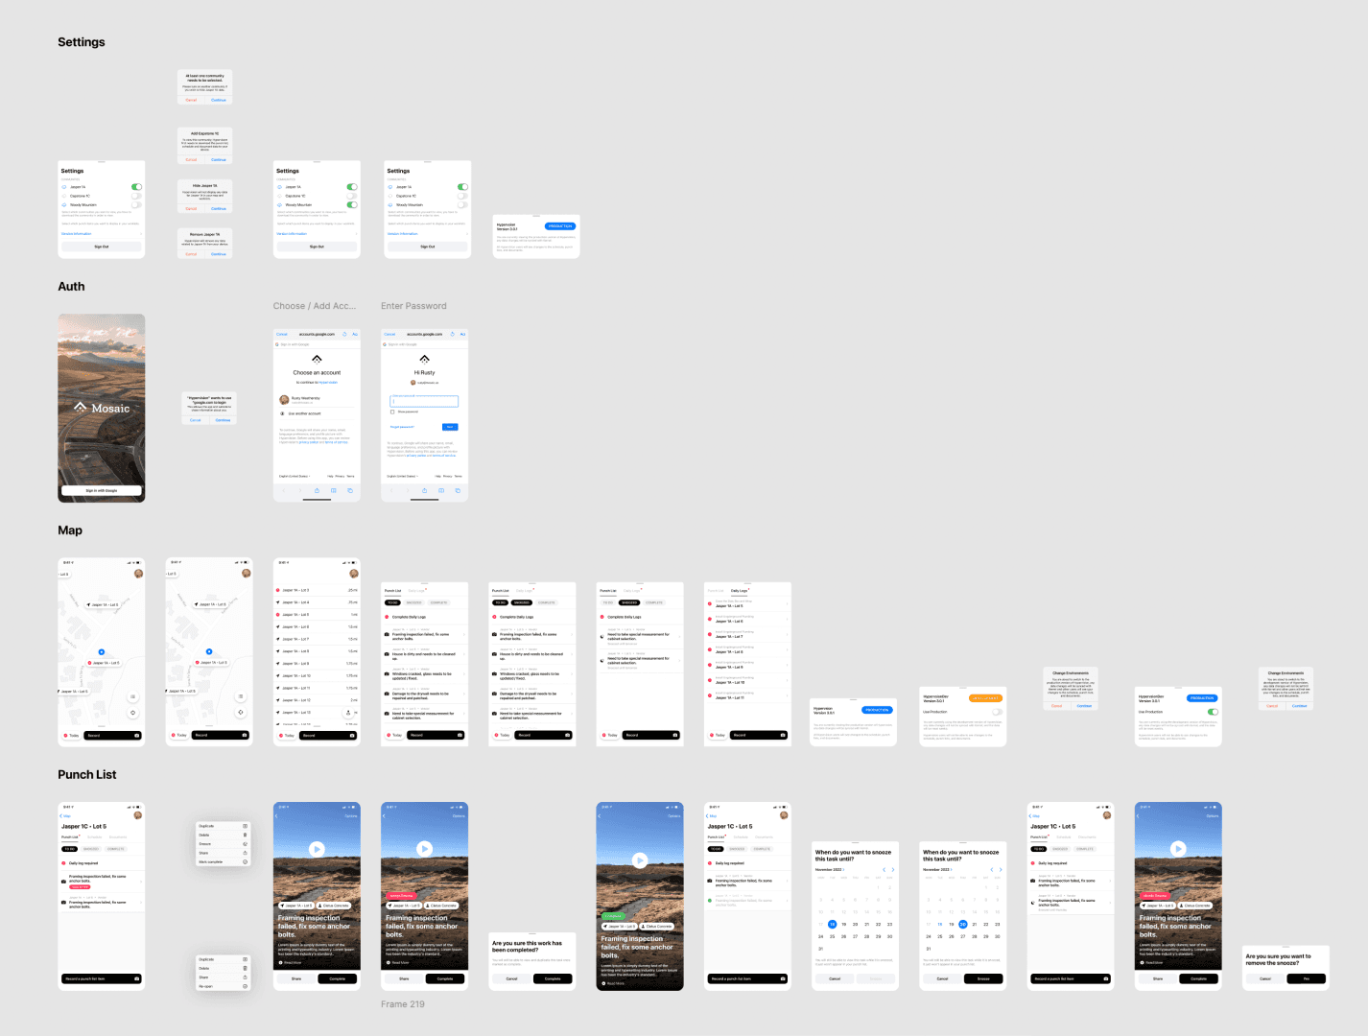This screenshot has width=1368, height=1036.
Task: Play the video in the punch item frame with the green status tag
Action: click(640, 860)
